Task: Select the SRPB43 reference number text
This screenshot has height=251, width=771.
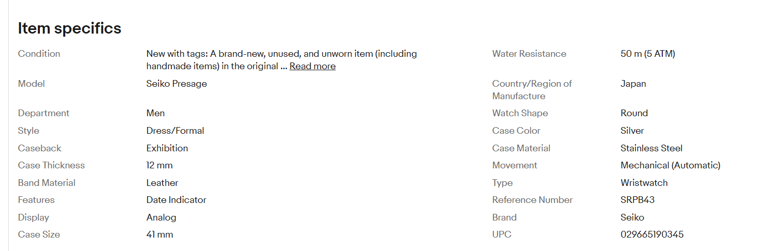Action: 637,200
